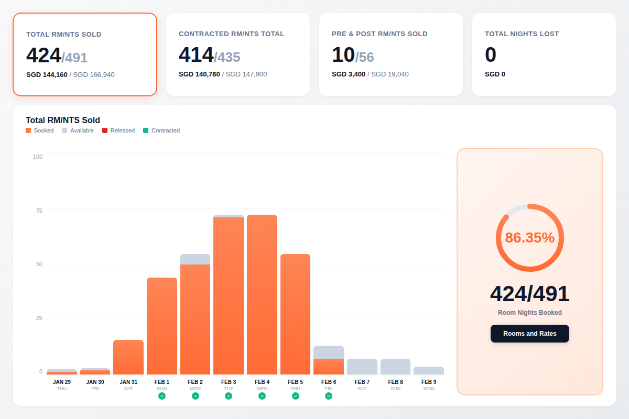Click the green check icon under FEB 5
The height and width of the screenshot is (419, 629).
(x=296, y=396)
